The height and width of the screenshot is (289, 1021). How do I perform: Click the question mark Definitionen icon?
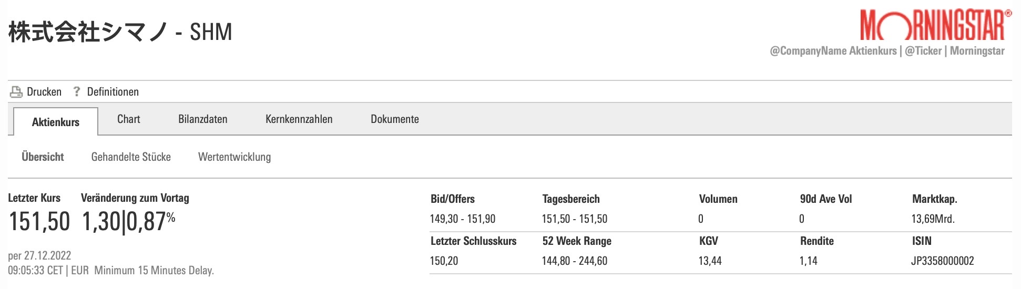pos(77,91)
